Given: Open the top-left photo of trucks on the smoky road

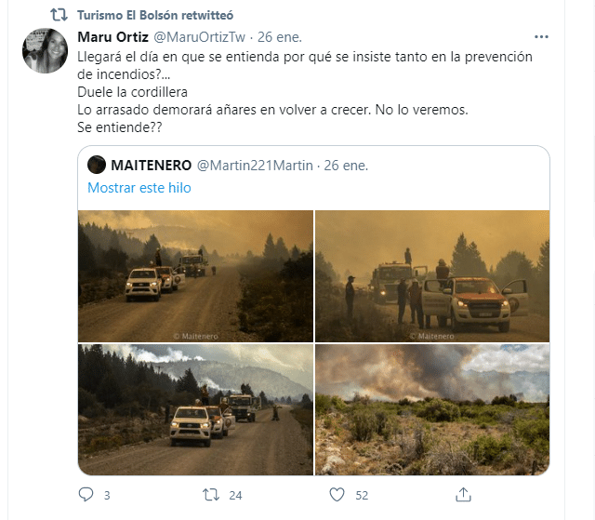Looking at the screenshot, I should click(195, 276).
